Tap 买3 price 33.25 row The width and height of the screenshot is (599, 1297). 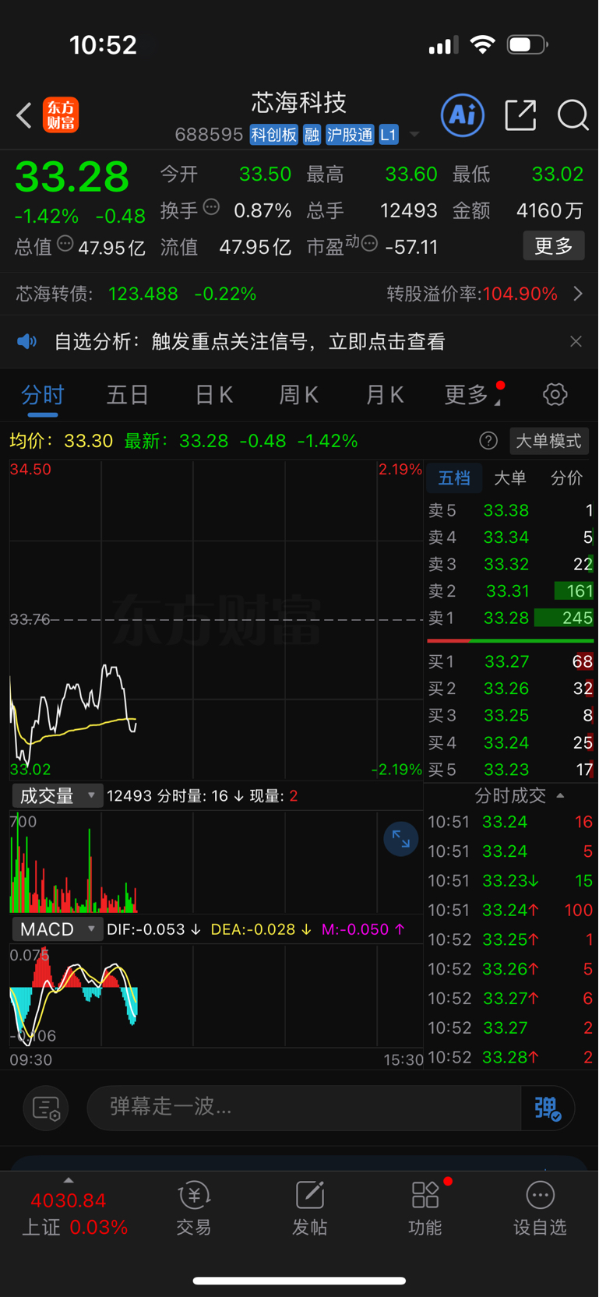(x=510, y=715)
